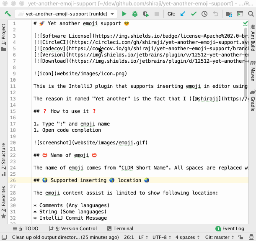Click the 'How to use it' heading
Image resolution: width=256 pixels, height=241 pixels.
coord(65,111)
